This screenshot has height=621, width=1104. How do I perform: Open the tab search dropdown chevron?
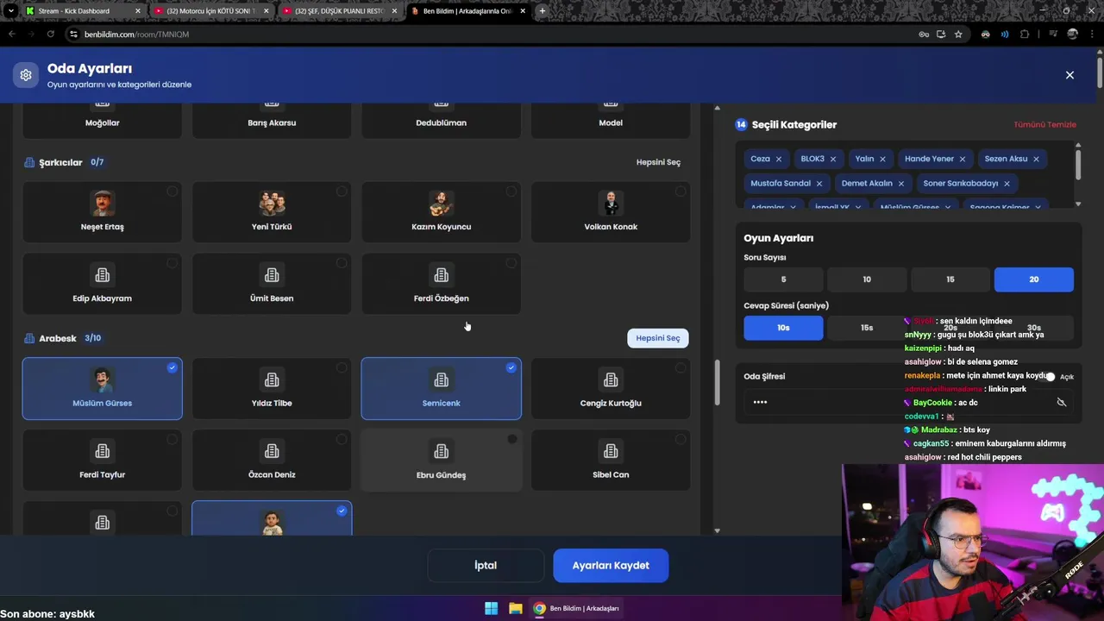point(10,11)
